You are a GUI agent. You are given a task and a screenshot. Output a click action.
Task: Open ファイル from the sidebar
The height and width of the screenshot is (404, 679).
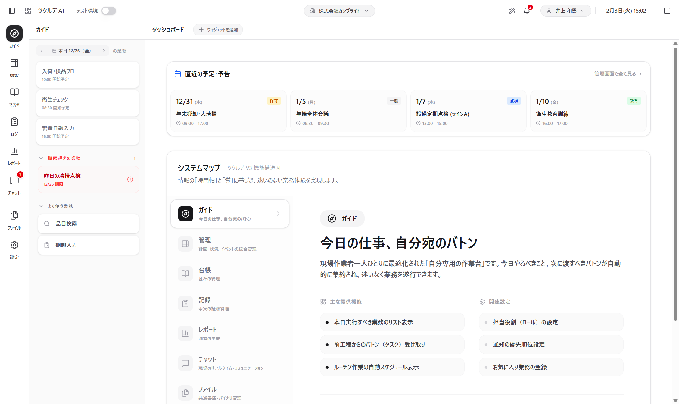[14, 220]
